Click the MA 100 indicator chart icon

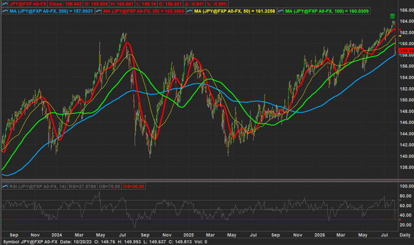click(x=280, y=11)
